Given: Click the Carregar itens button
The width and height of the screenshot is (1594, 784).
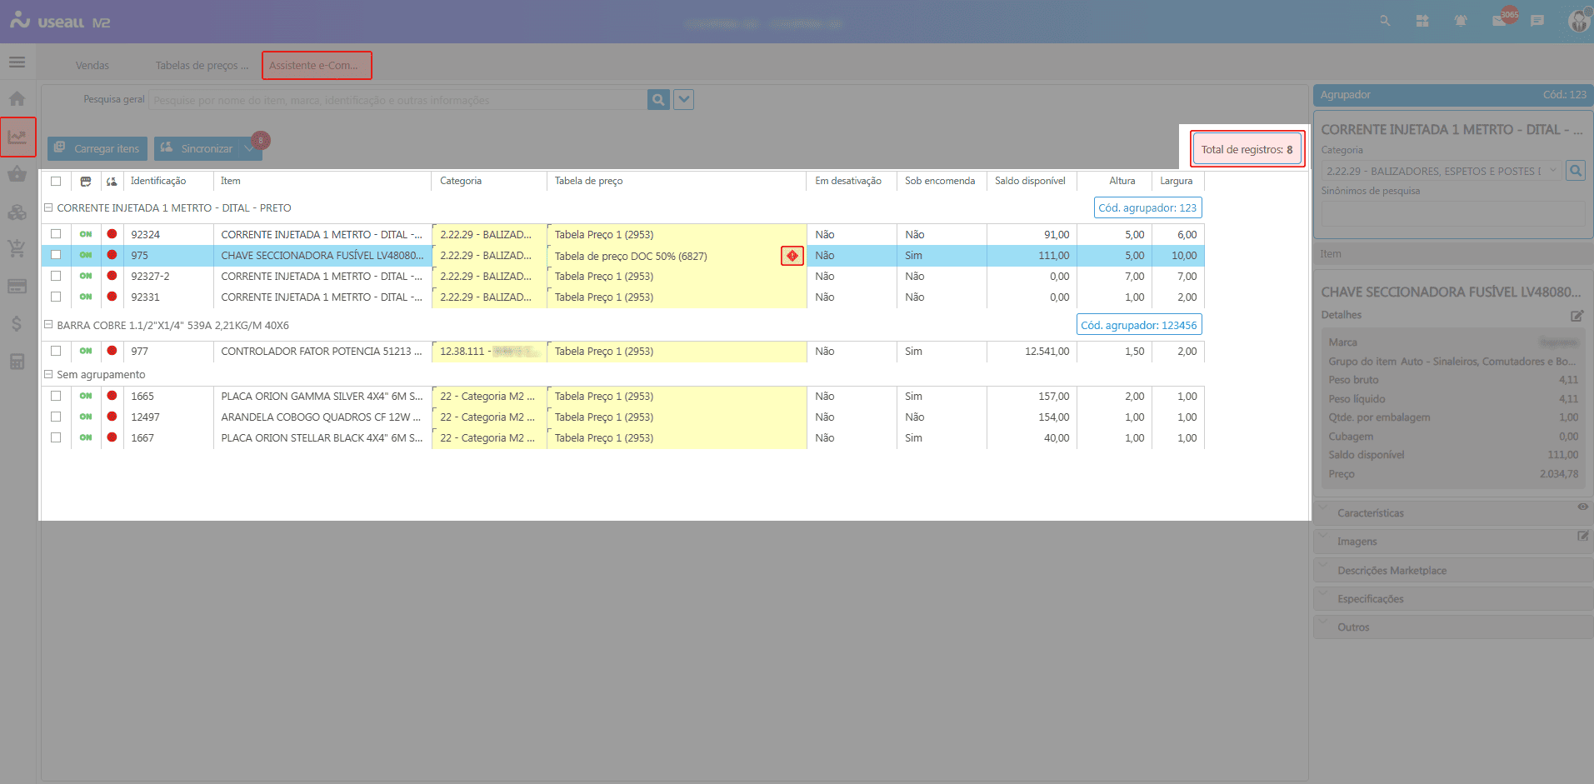Looking at the screenshot, I should point(97,148).
